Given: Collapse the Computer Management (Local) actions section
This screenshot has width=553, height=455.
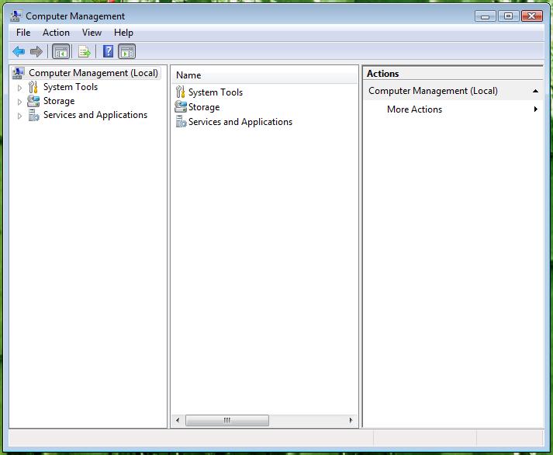Looking at the screenshot, I should (535, 91).
